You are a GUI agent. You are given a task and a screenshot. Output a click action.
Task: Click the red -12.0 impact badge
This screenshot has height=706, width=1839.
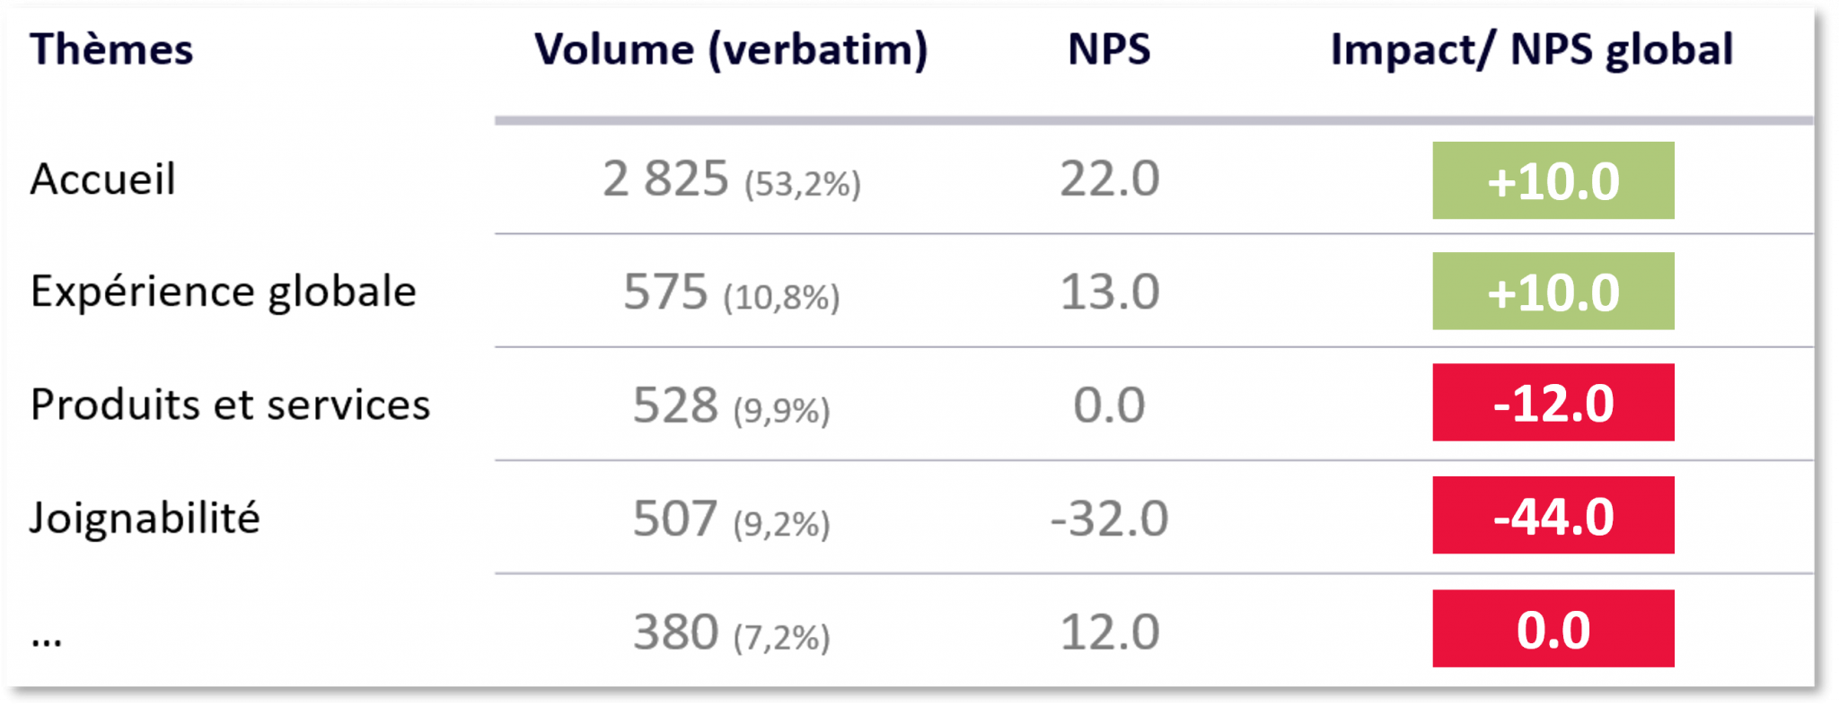(1553, 403)
